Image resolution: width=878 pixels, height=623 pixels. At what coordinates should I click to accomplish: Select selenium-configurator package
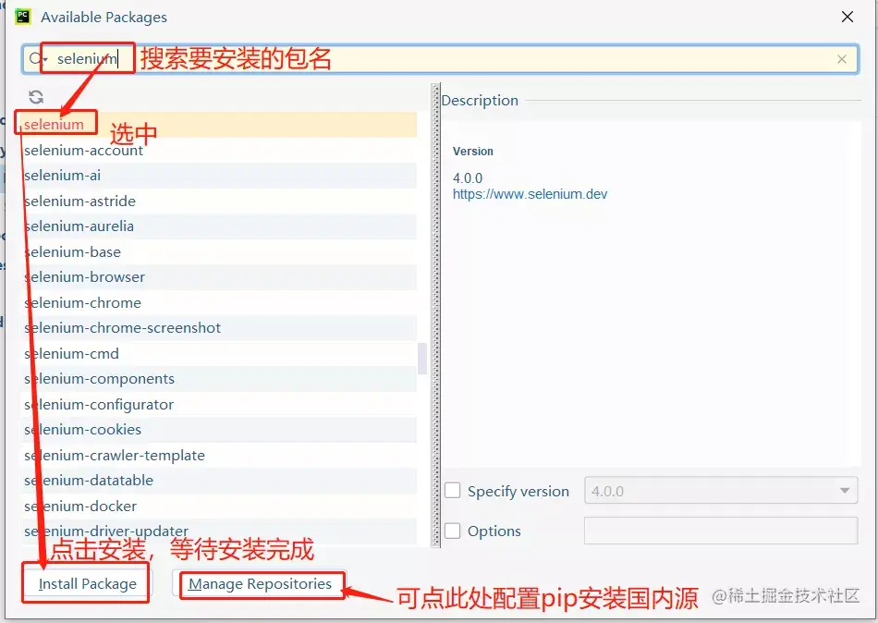coord(220,405)
